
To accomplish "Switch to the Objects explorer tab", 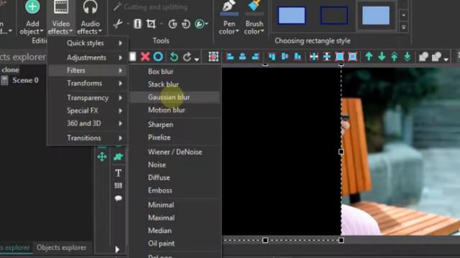I will (x=61, y=248).
